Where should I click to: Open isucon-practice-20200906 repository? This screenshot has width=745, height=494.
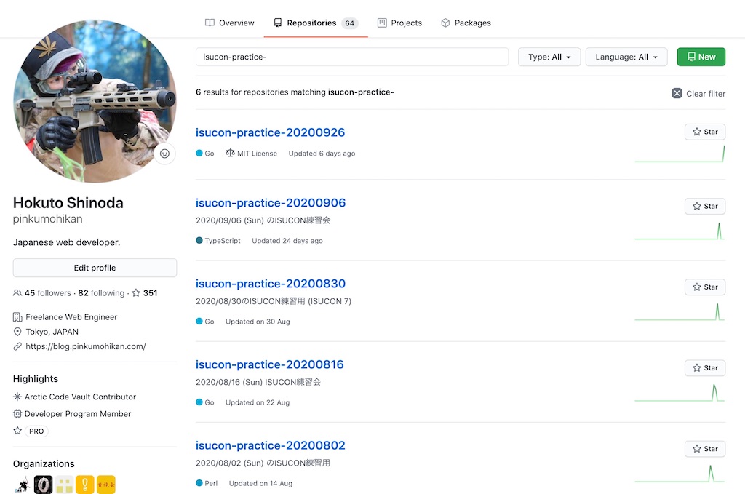click(271, 203)
